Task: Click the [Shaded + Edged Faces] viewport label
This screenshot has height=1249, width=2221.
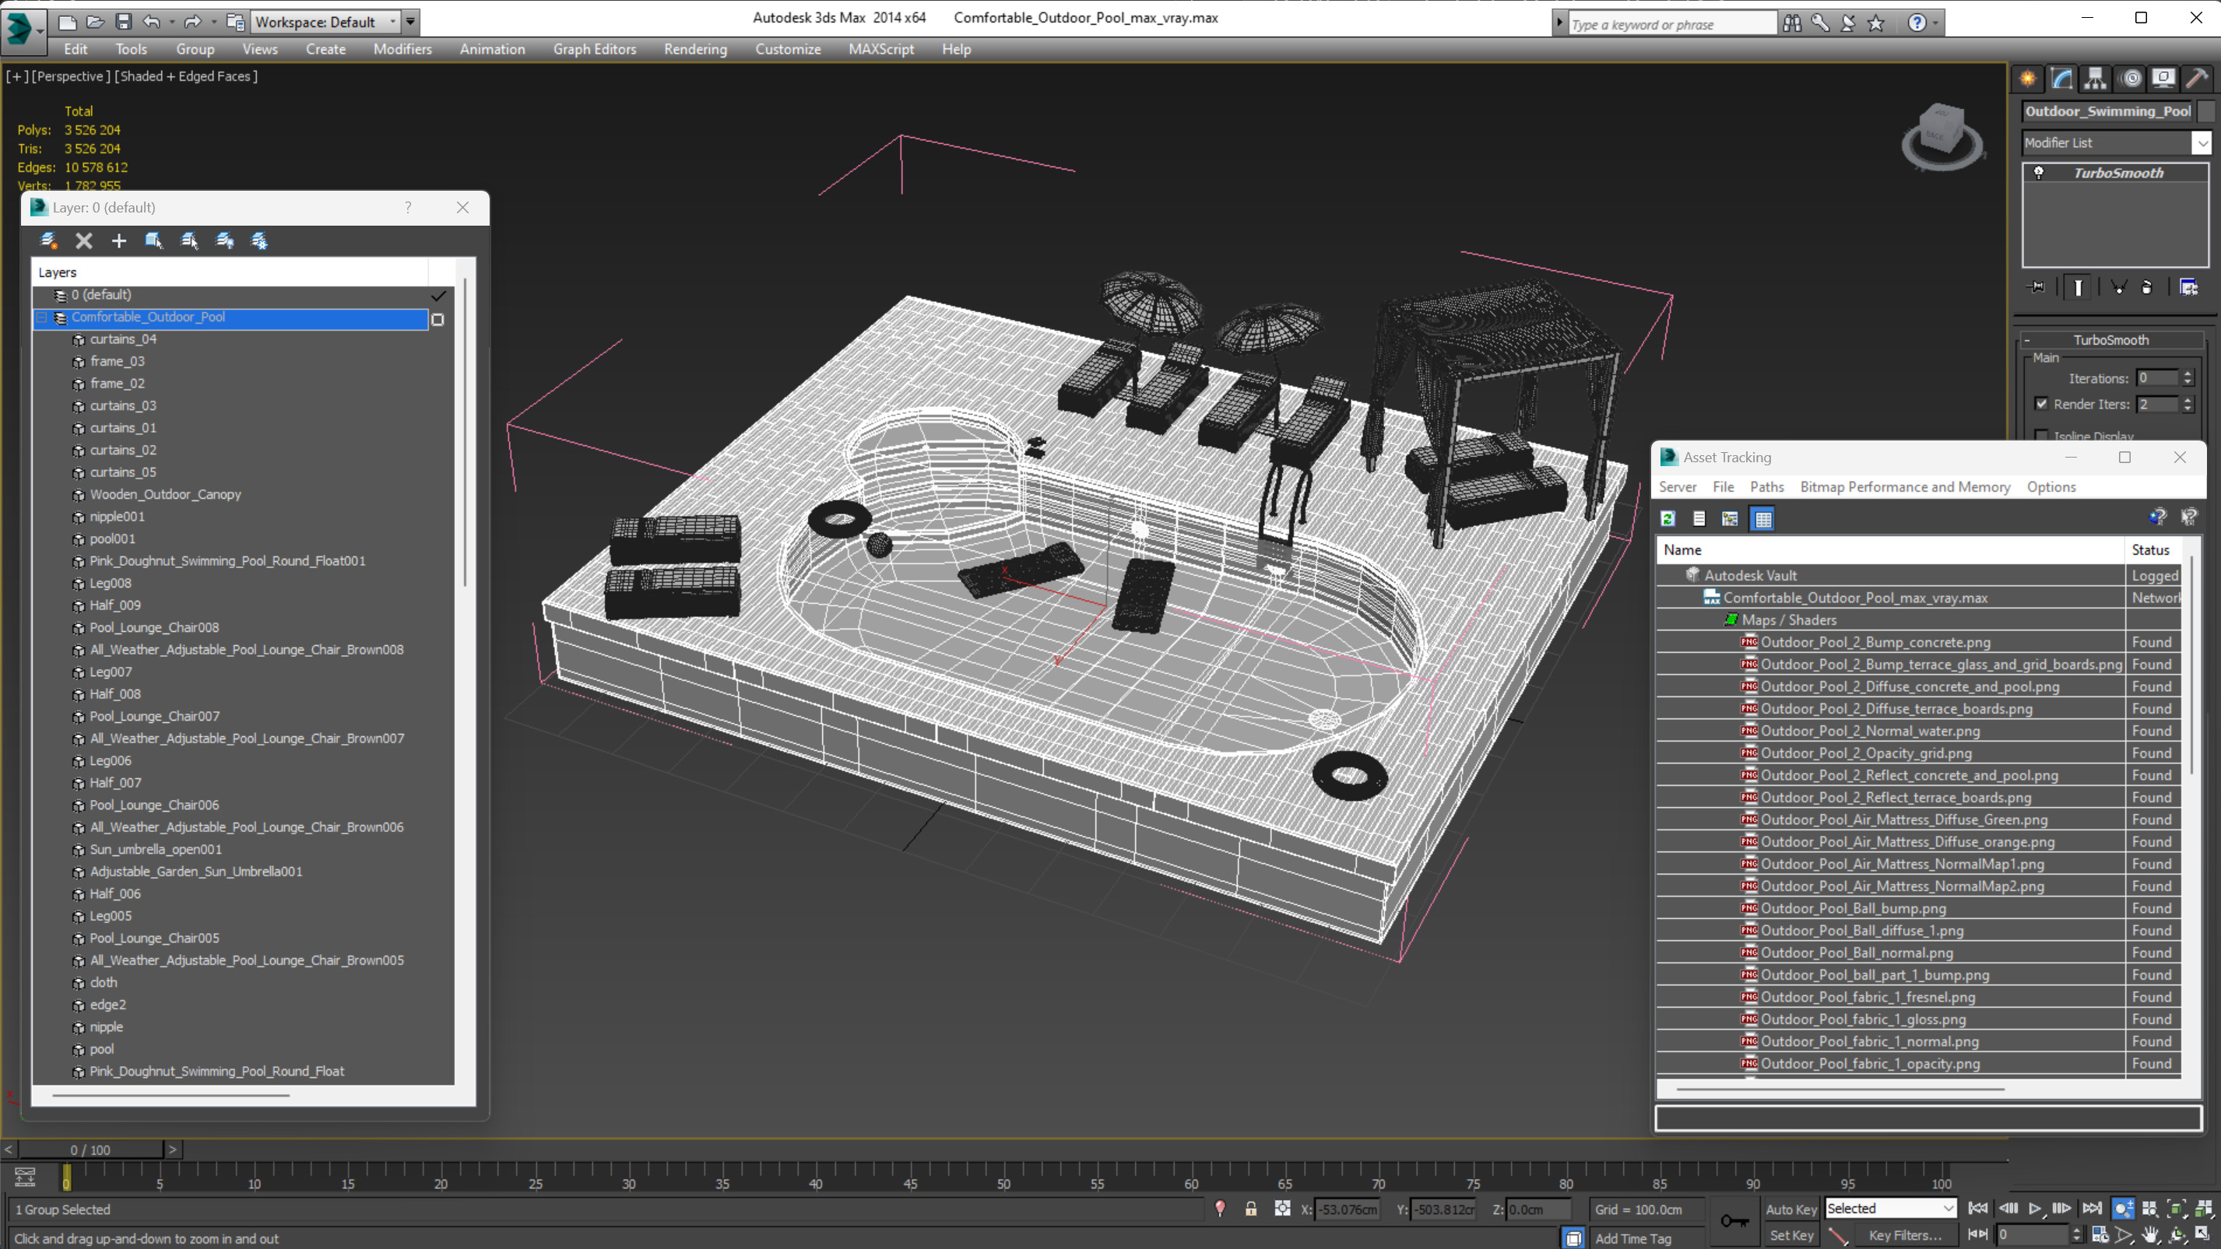Action: coord(186,77)
